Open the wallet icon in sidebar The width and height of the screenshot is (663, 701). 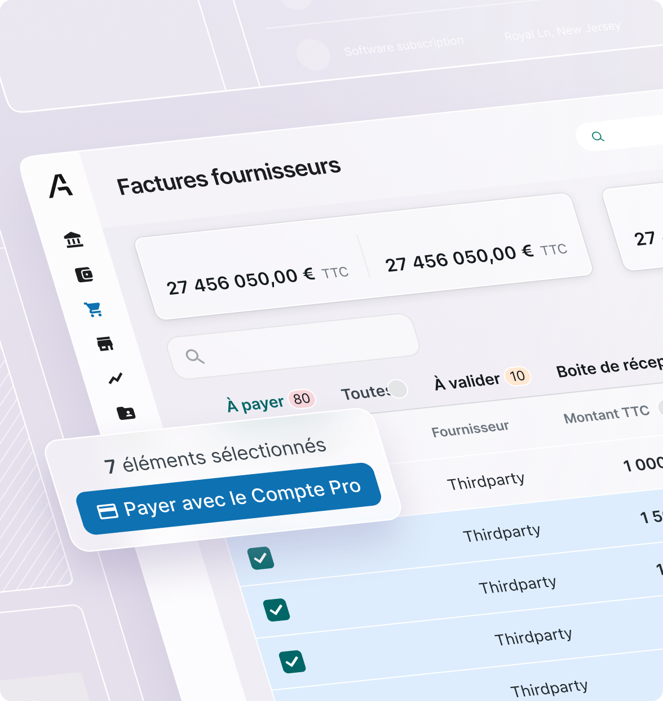[x=85, y=275]
